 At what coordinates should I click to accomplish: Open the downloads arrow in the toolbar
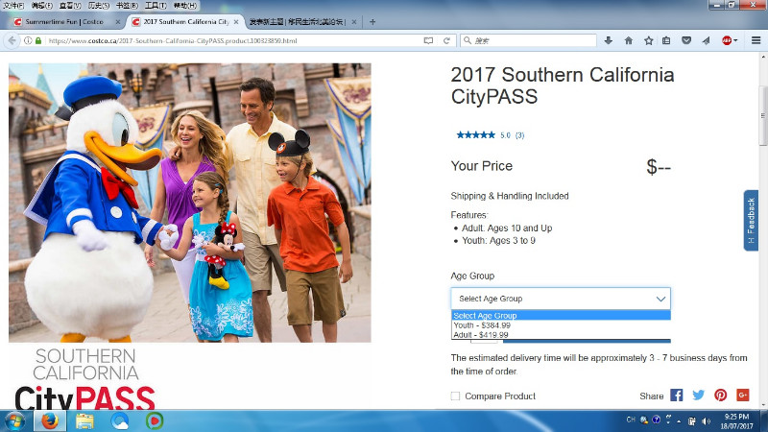tap(609, 40)
